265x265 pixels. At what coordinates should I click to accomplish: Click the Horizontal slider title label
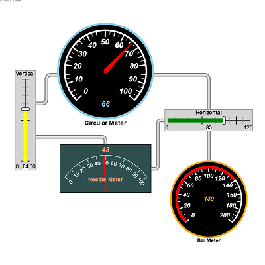pos(209,113)
